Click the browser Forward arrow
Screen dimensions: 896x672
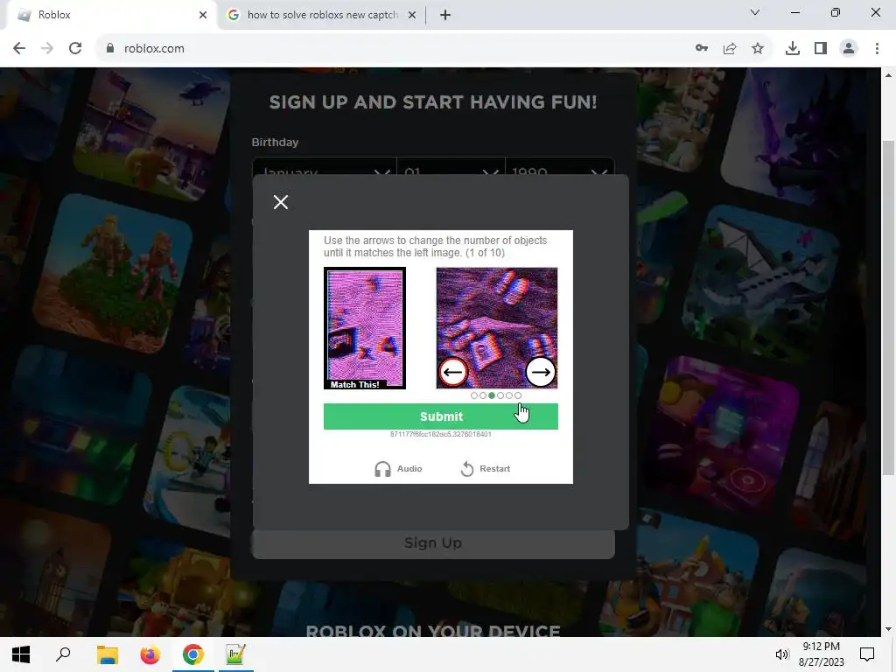click(x=47, y=49)
